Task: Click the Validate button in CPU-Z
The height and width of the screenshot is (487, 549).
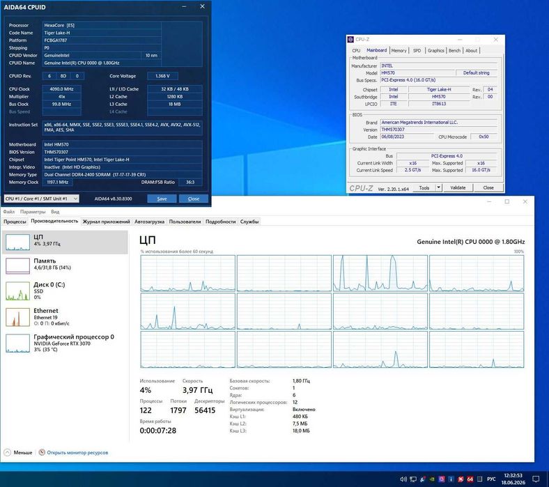Action: [x=458, y=187]
